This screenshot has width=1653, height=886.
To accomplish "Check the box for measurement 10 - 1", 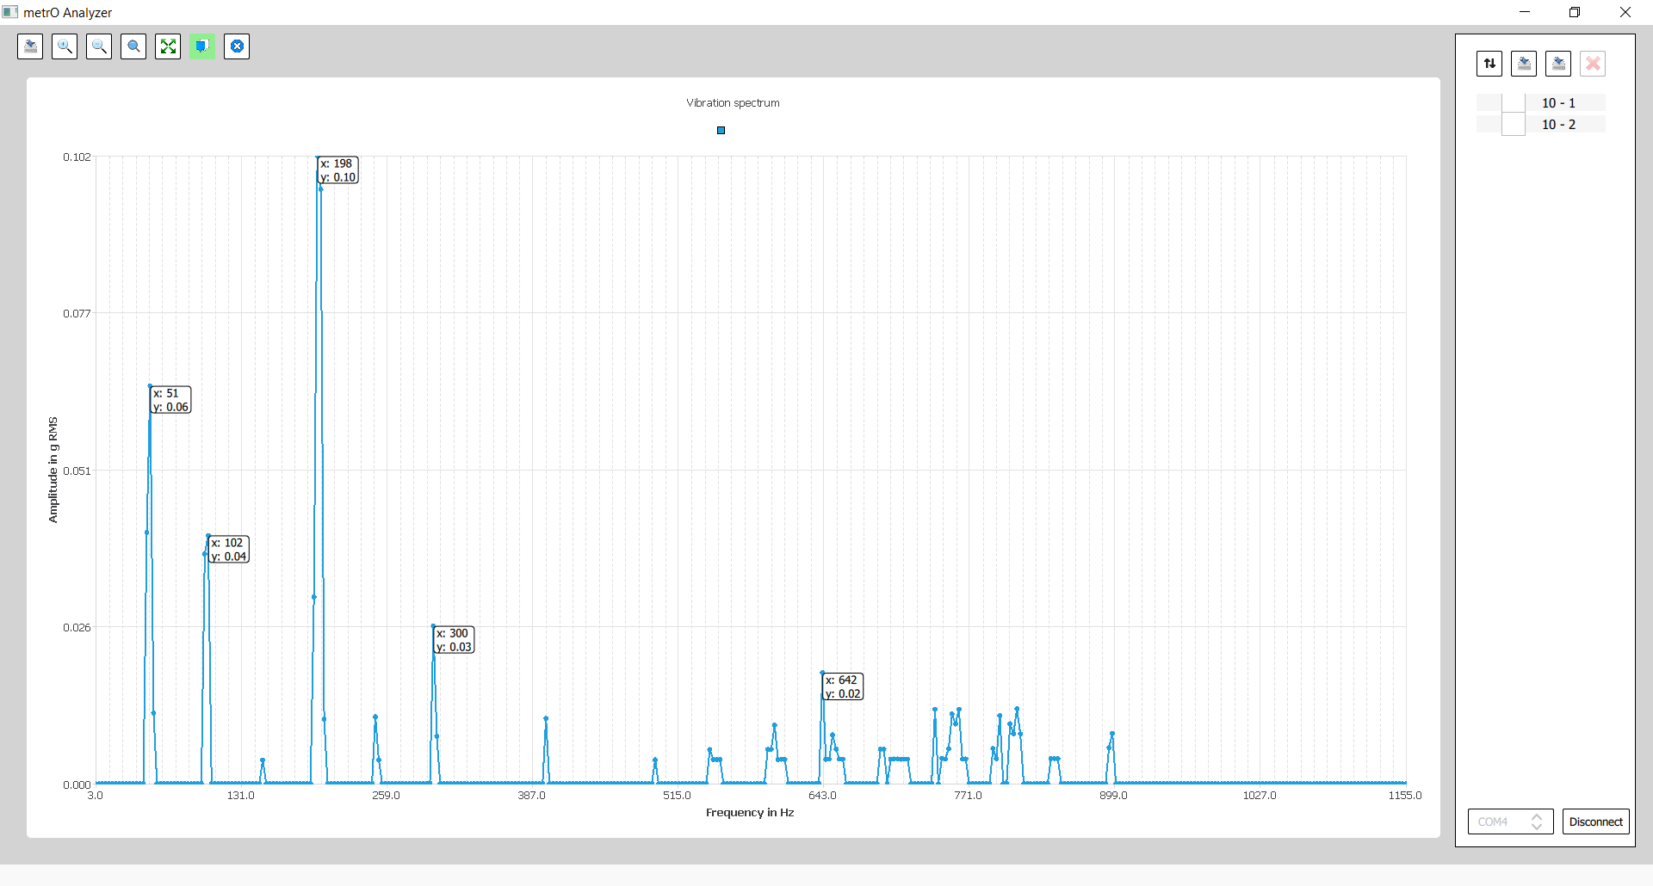I will (1514, 103).
